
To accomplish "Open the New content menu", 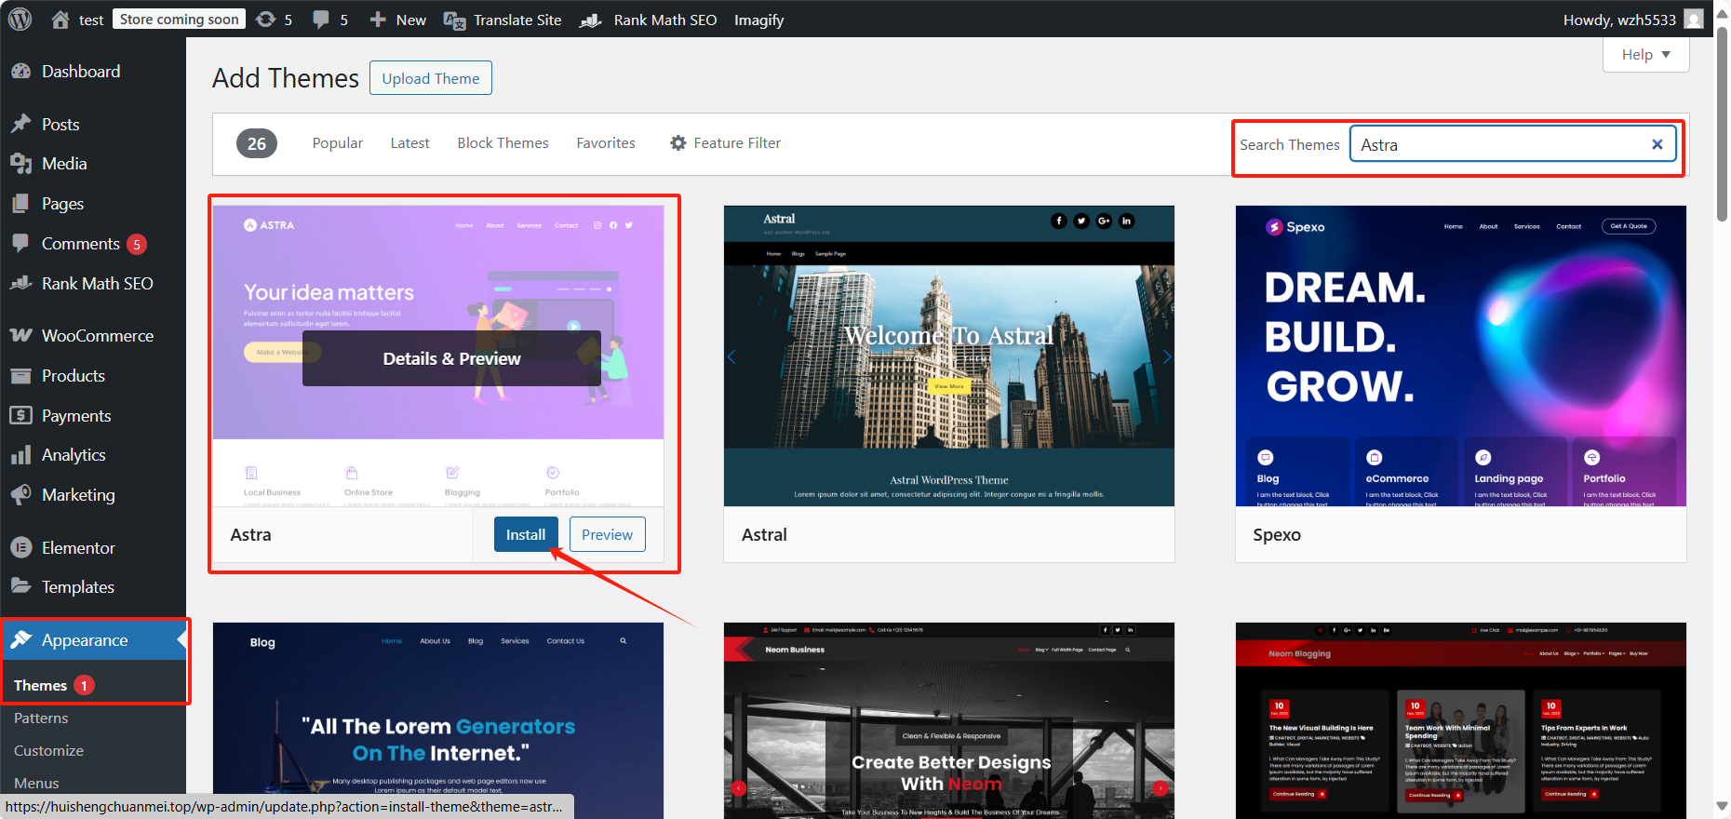I will (x=398, y=20).
